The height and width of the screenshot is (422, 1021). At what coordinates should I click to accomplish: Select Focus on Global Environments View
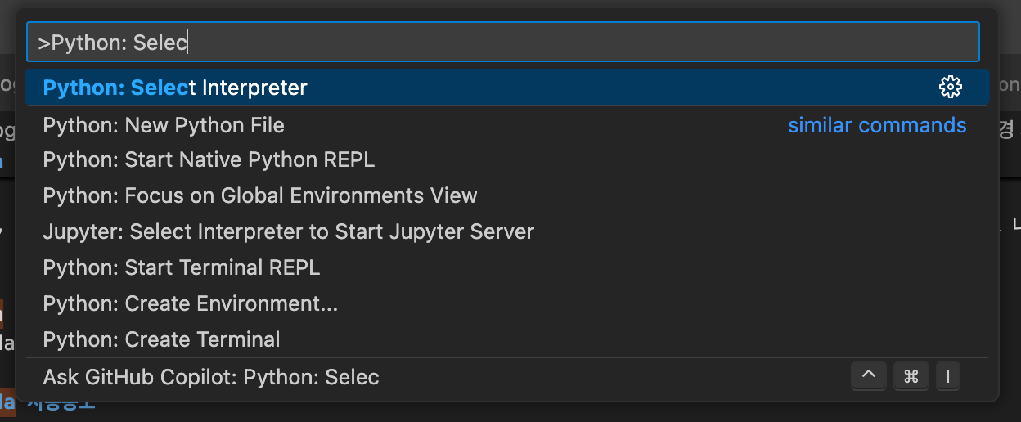[x=259, y=196]
